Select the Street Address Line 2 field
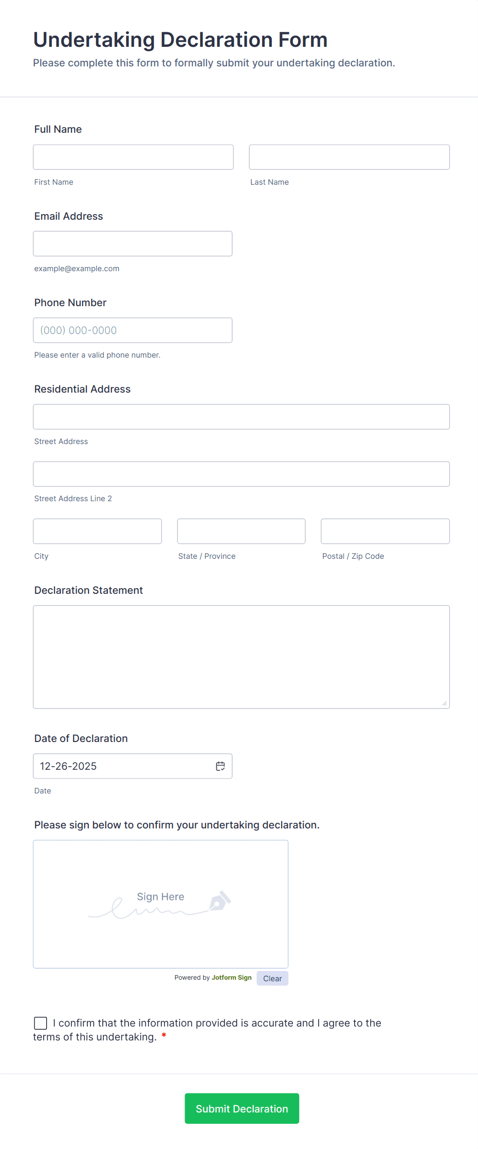The width and height of the screenshot is (478, 1149). [241, 474]
